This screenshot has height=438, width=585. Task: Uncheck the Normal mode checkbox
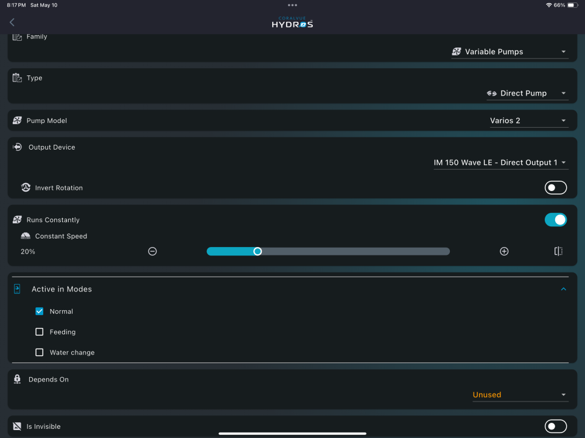pyautogui.click(x=39, y=311)
